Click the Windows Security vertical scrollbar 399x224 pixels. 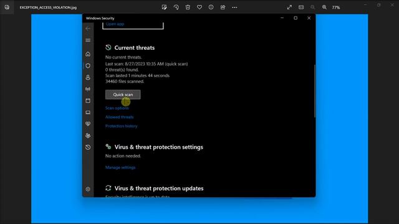(x=315, y=91)
